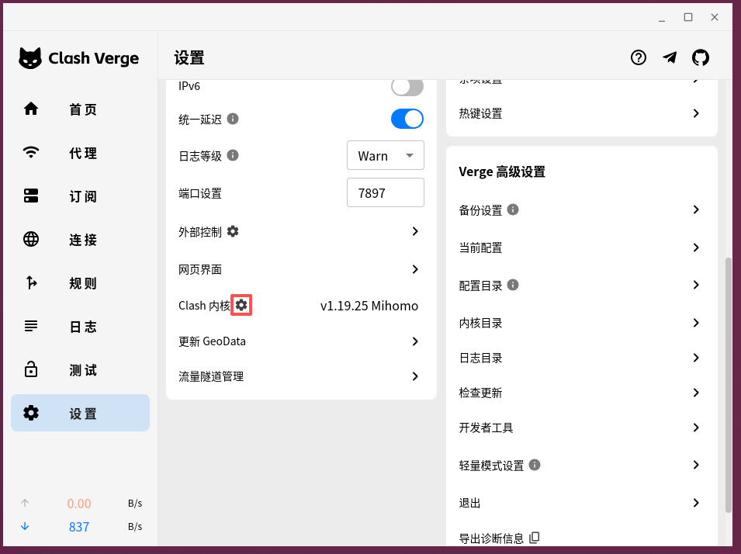Click the info icon beside 备份设置
Viewport: 741px width, 554px height.
pos(513,209)
